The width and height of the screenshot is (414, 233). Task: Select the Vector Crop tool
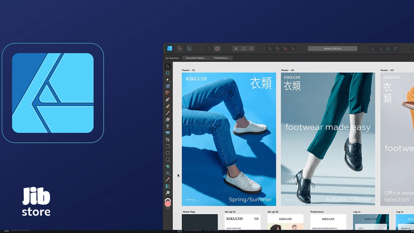click(168, 139)
